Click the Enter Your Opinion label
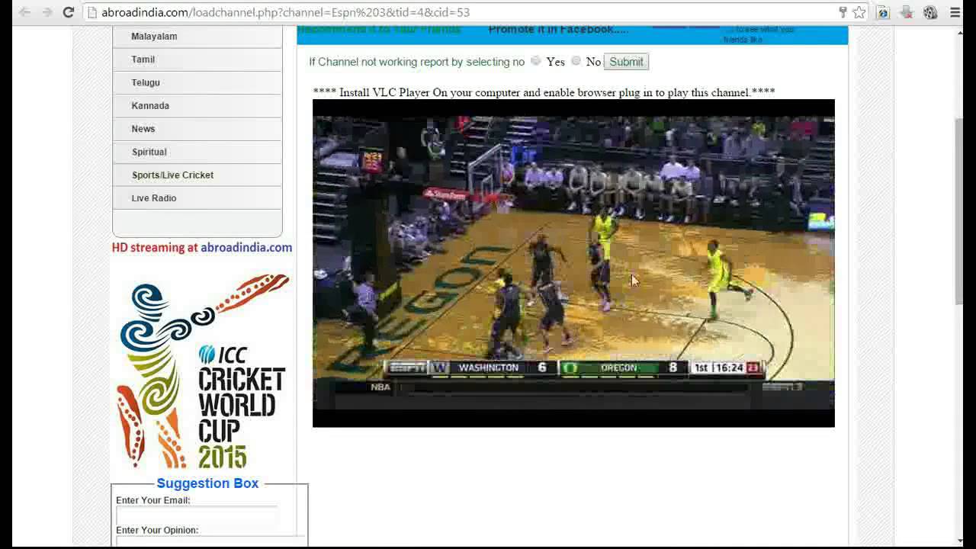 click(x=157, y=530)
